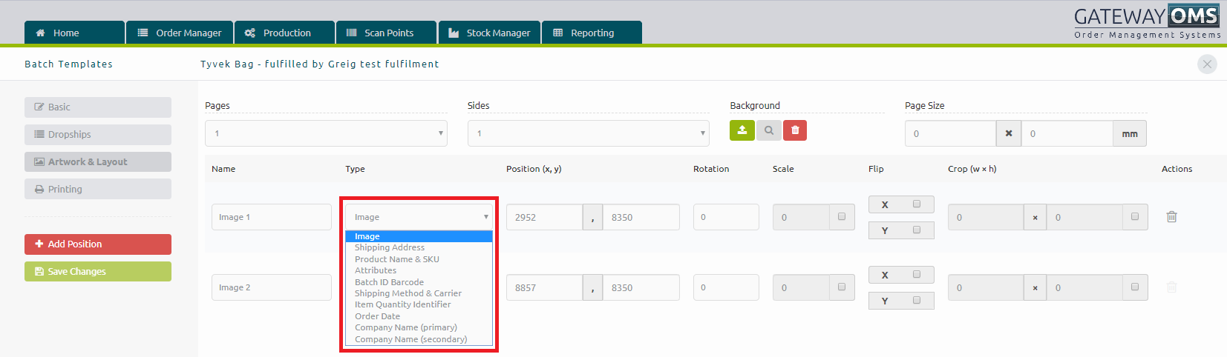
Task: Click the Image 1 rotation input field
Action: click(x=726, y=217)
